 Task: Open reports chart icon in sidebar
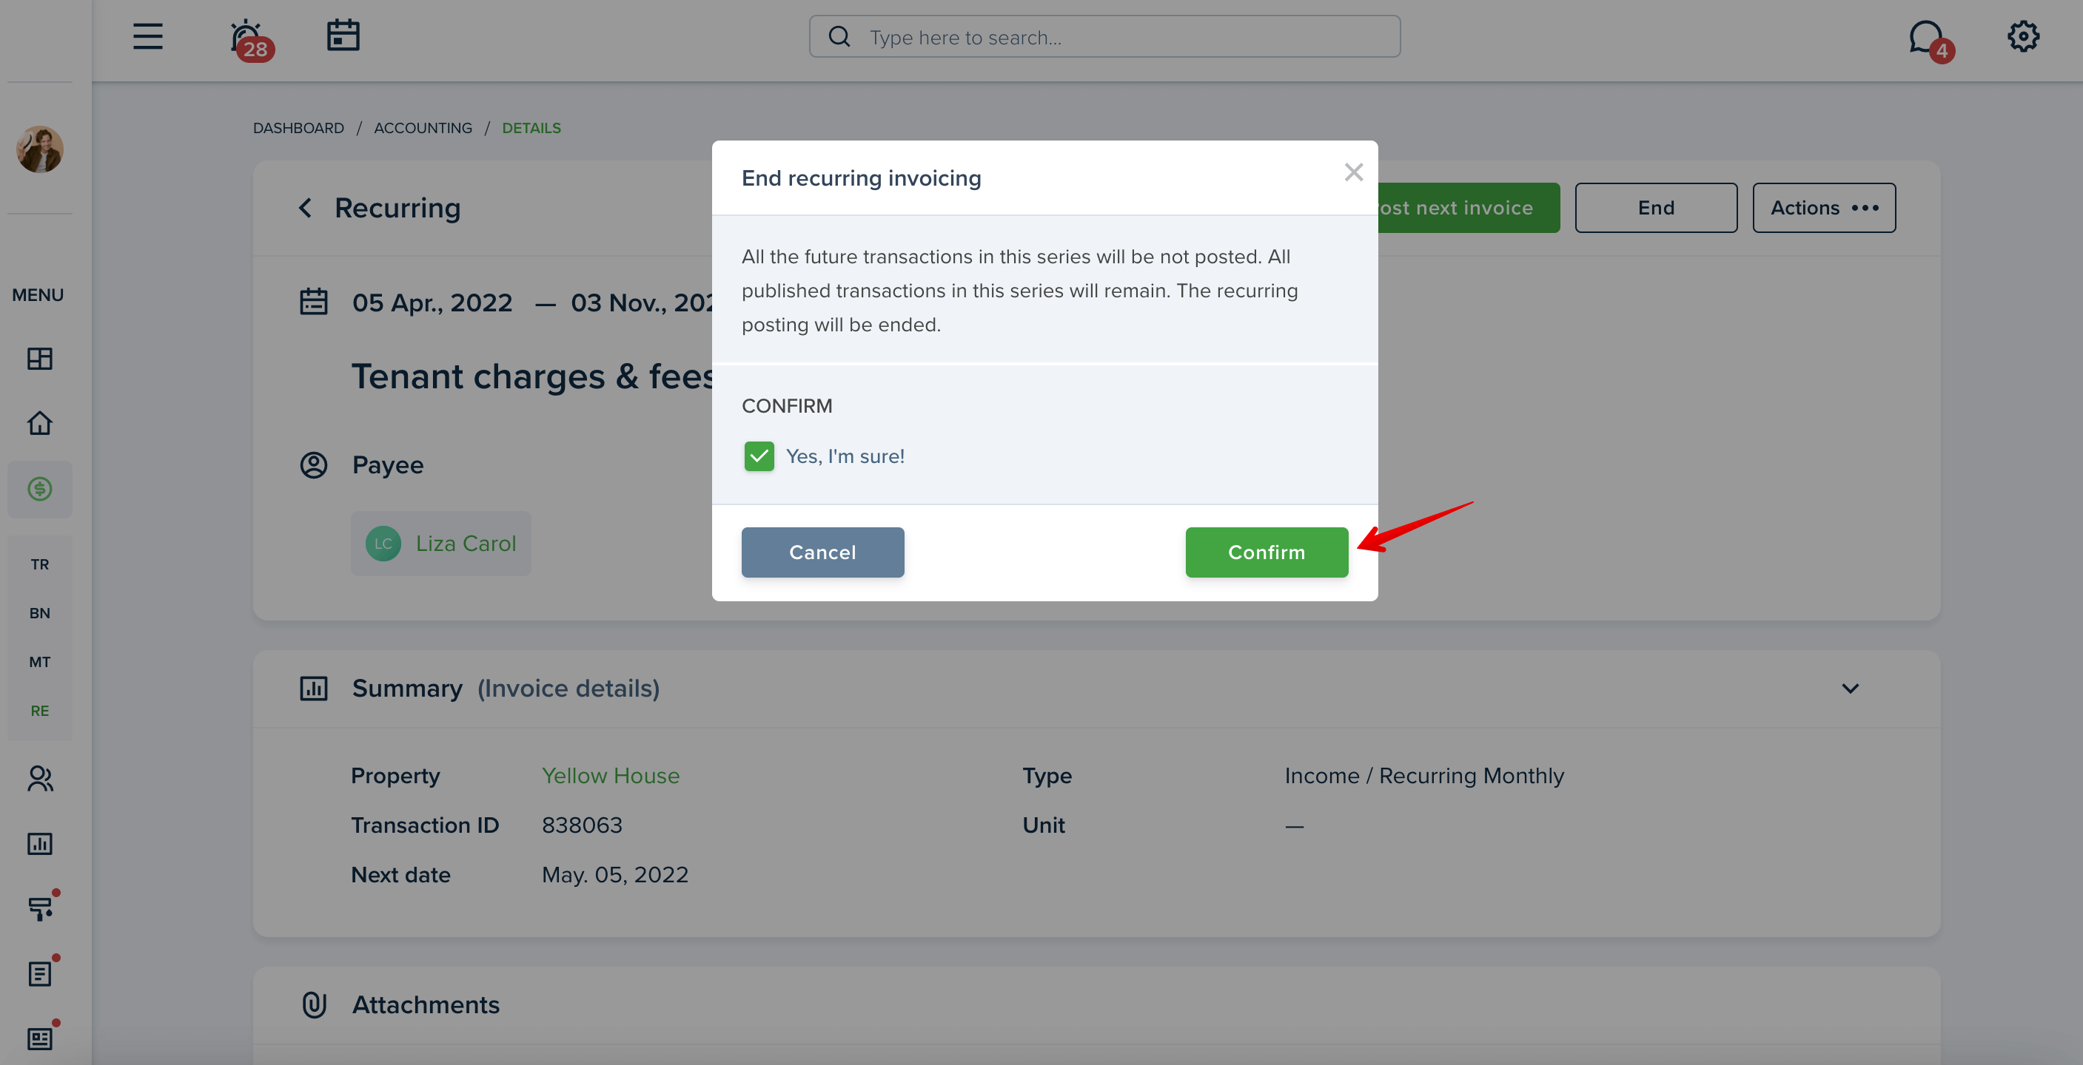click(x=40, y=844)
